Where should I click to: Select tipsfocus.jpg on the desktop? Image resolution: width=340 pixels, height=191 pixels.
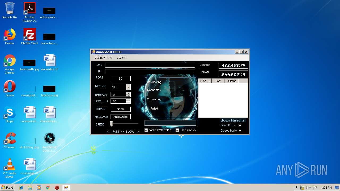49,91
